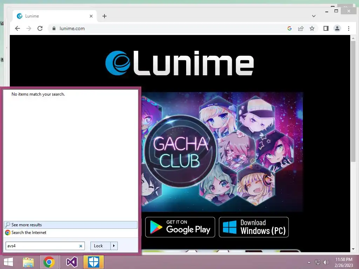Select the Lunime browser tab

pos(55,16)
